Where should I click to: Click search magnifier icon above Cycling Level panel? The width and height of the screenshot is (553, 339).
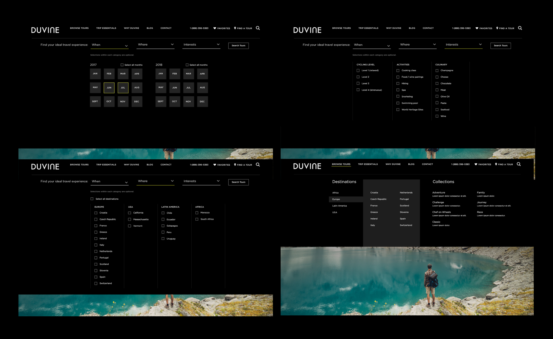[x=520, y=28]
